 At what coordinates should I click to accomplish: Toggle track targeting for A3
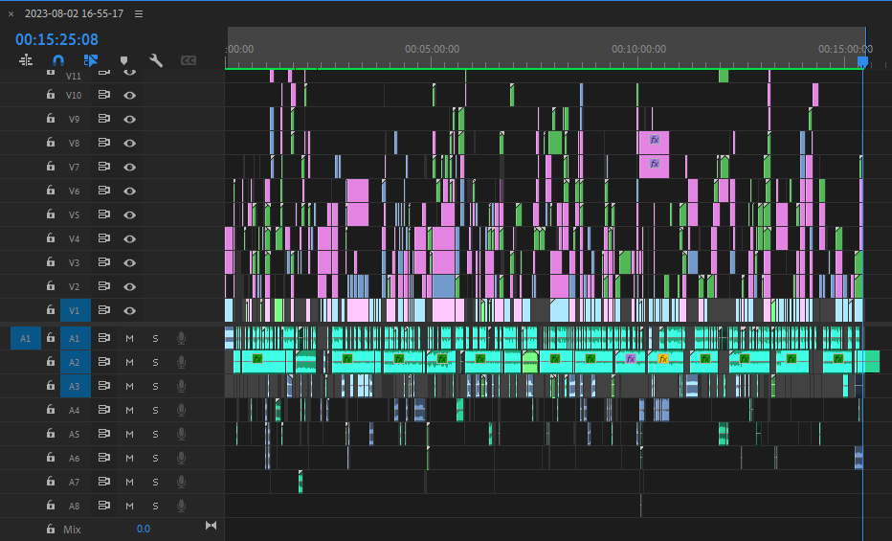coord(75,386)
